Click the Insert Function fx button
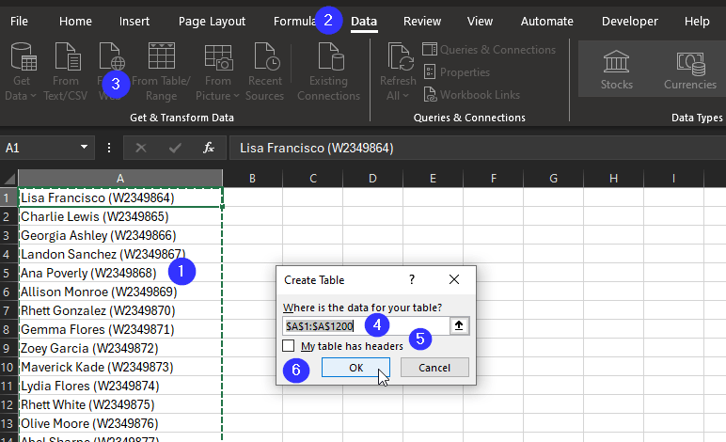The image size is (726, 442). coord(209,148)
